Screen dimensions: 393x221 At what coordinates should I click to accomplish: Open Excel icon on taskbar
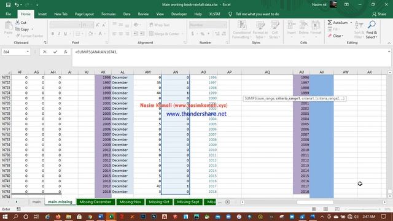[111, 217]
